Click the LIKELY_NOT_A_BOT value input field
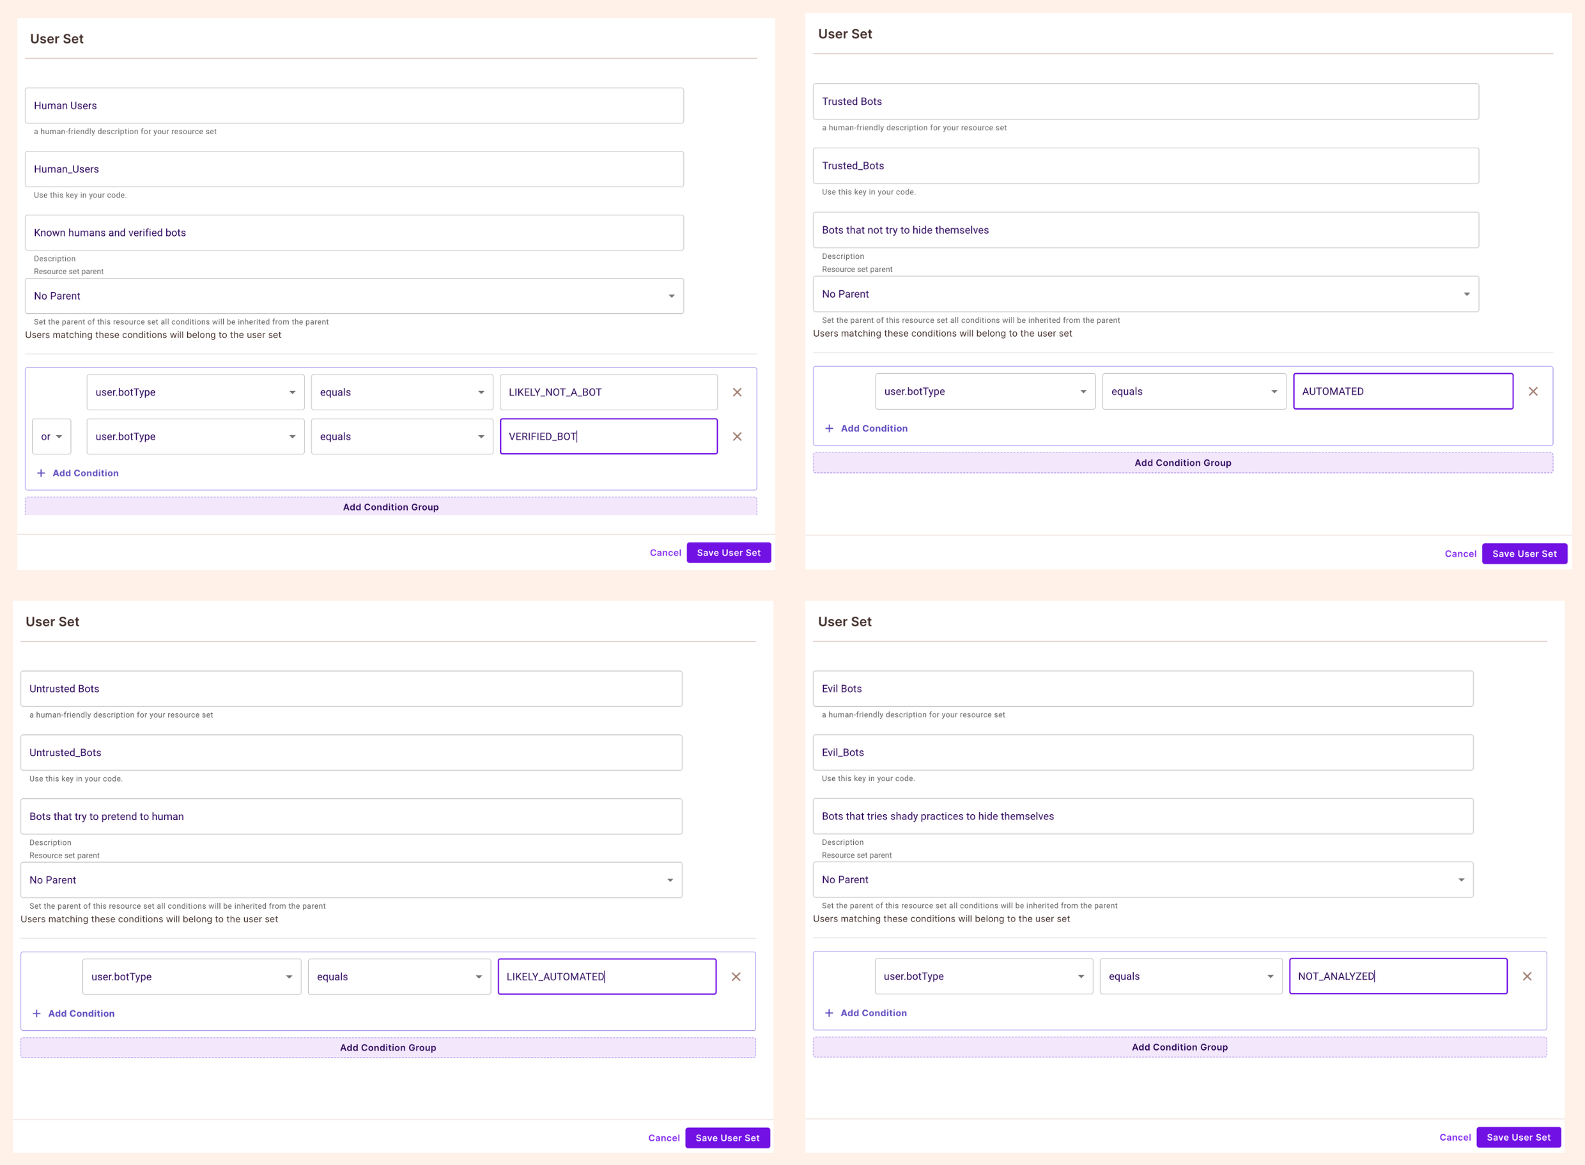The width and height of the screenshot is (1585, 1165). coord(608,392)
